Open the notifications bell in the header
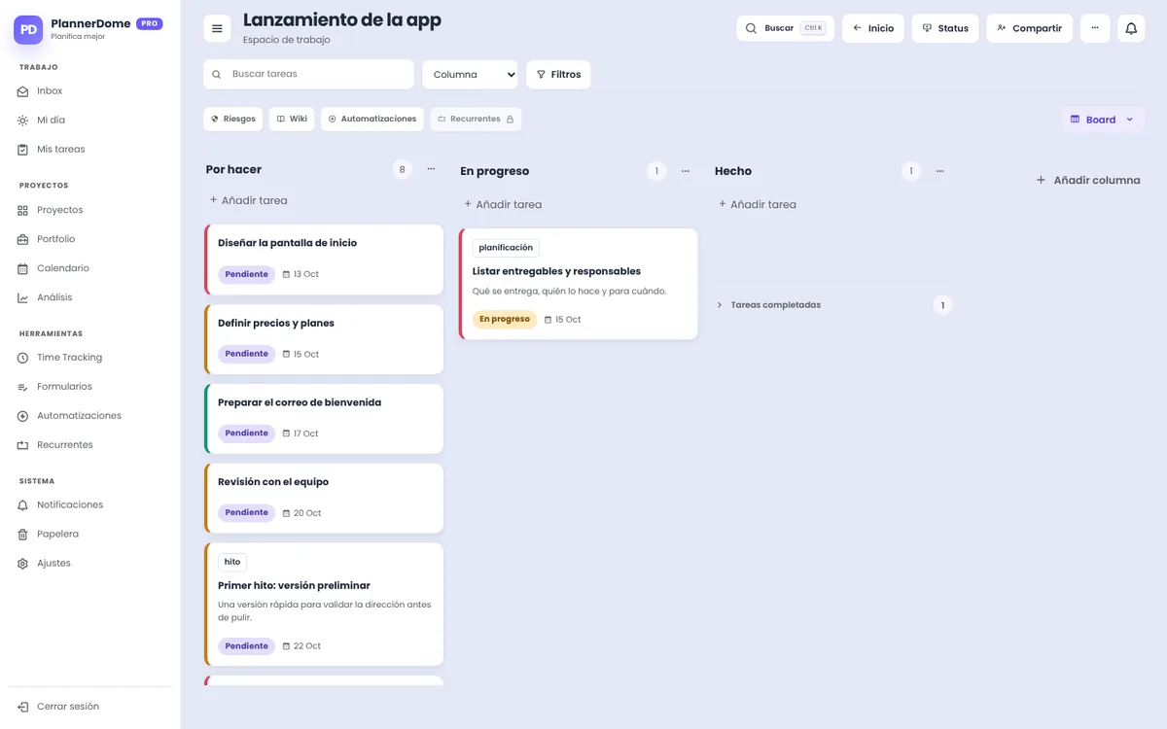This screenshot has width=1167, height=729. 1131,28
